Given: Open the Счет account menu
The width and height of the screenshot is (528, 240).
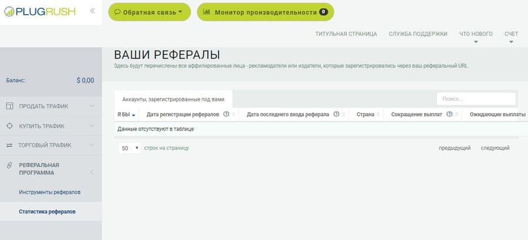Looking at the screenshot, I should coord(511,34).
